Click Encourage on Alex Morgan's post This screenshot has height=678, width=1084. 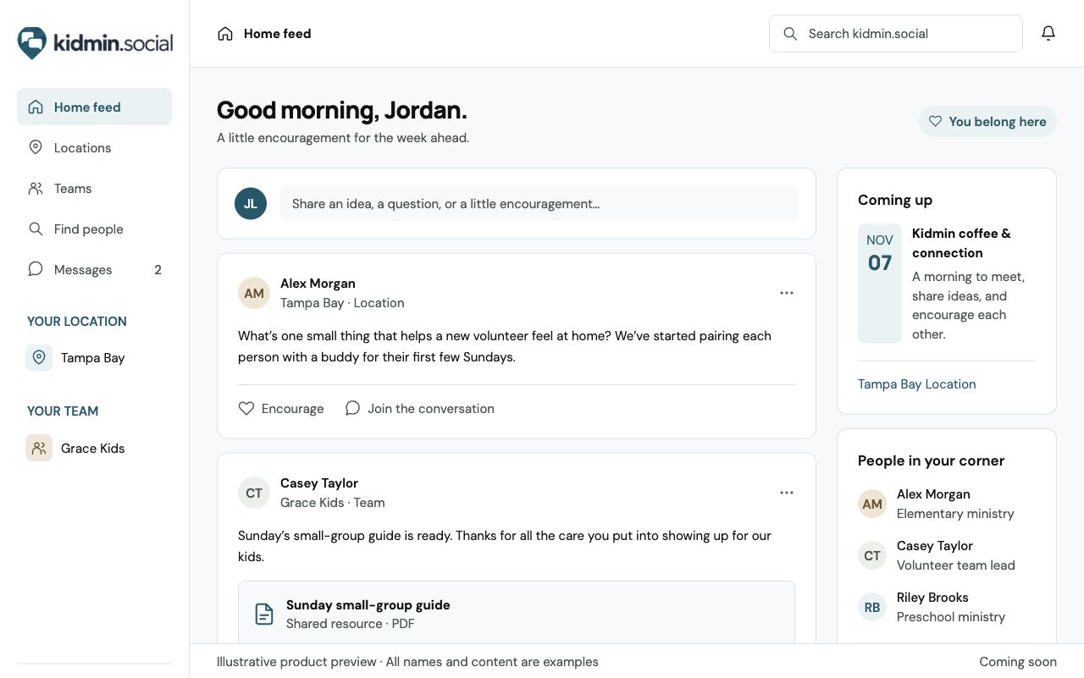click(281, 409)
